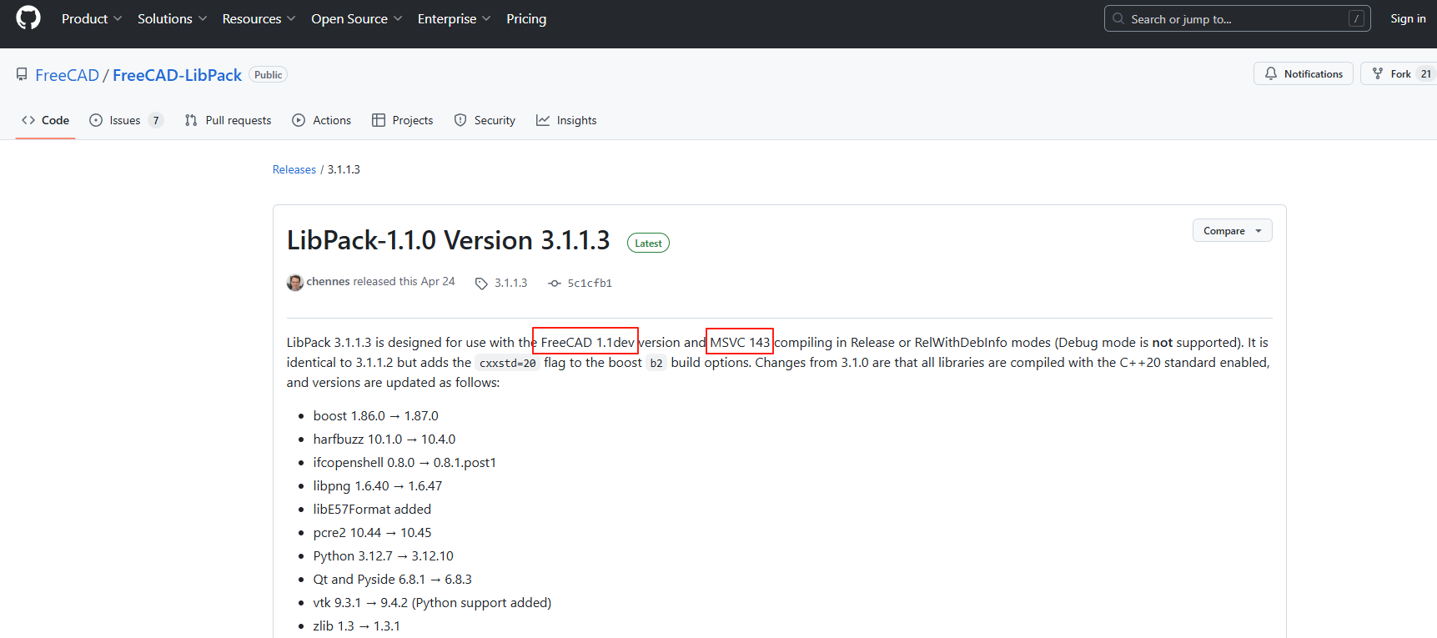Viewport: 1437px width, 638px height.
Task: Open the GitHub homepage logo
Action: click(x=28, y=18)
